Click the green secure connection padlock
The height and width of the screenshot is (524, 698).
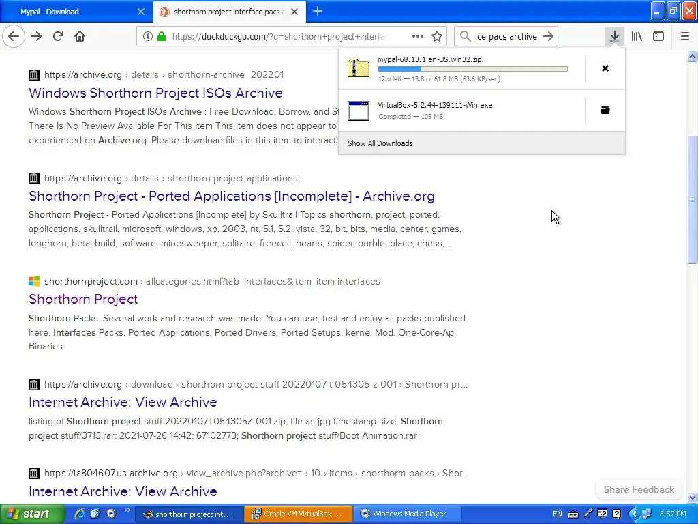coord(162,37)
